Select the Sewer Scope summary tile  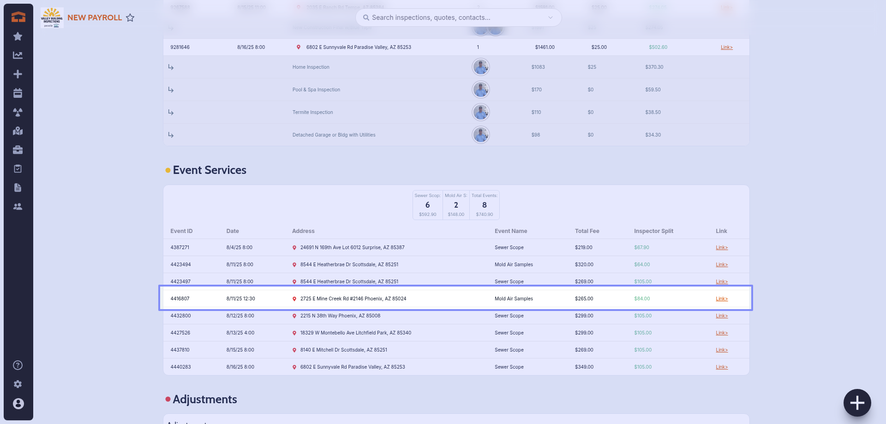(x=427, y=205)
